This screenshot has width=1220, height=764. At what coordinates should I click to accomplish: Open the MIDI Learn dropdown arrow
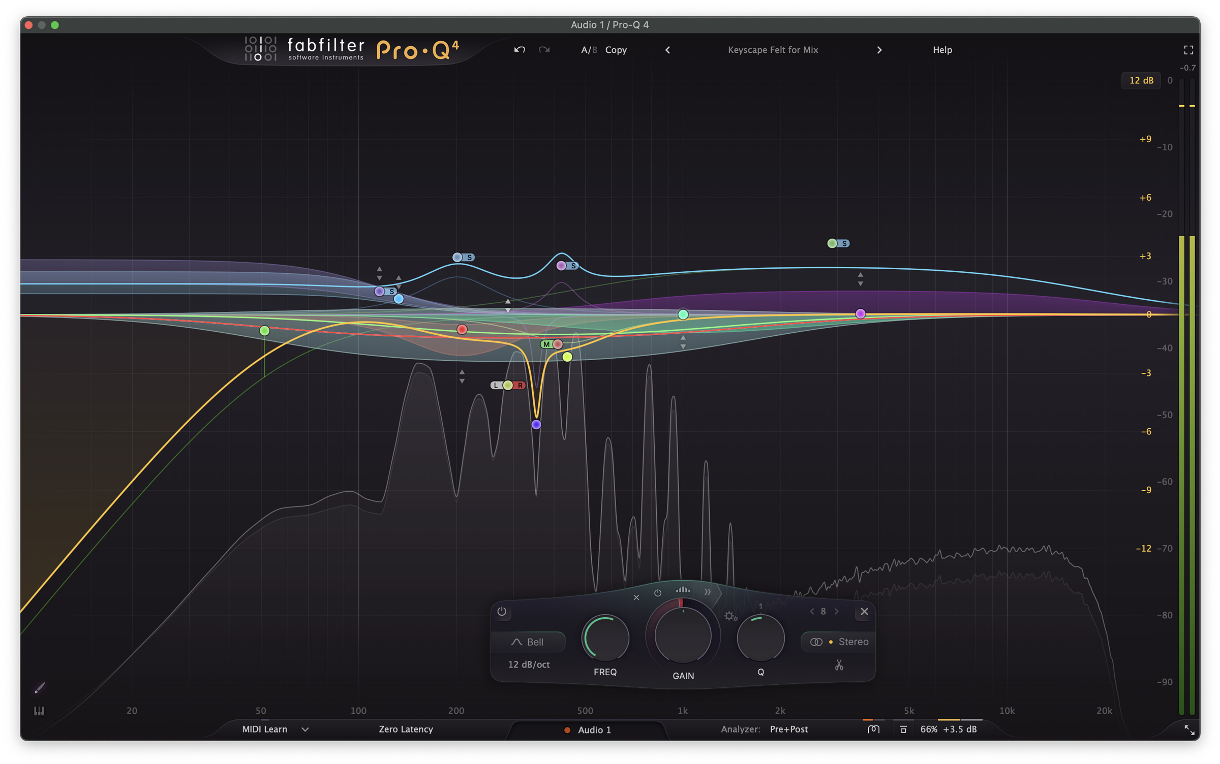pyautogui.click(x=305, y=729)
